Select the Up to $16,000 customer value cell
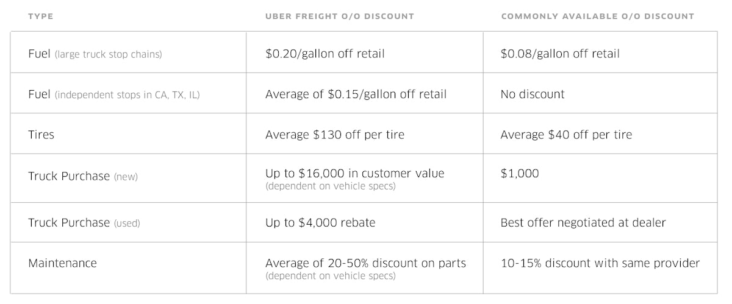The width and height of the screenshot is (732, 304). (x=354, y=174)
